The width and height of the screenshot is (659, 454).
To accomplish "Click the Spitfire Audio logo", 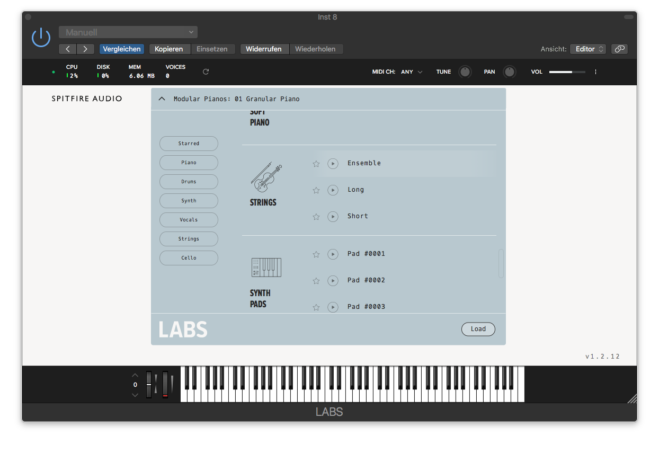I will point(87,99).
